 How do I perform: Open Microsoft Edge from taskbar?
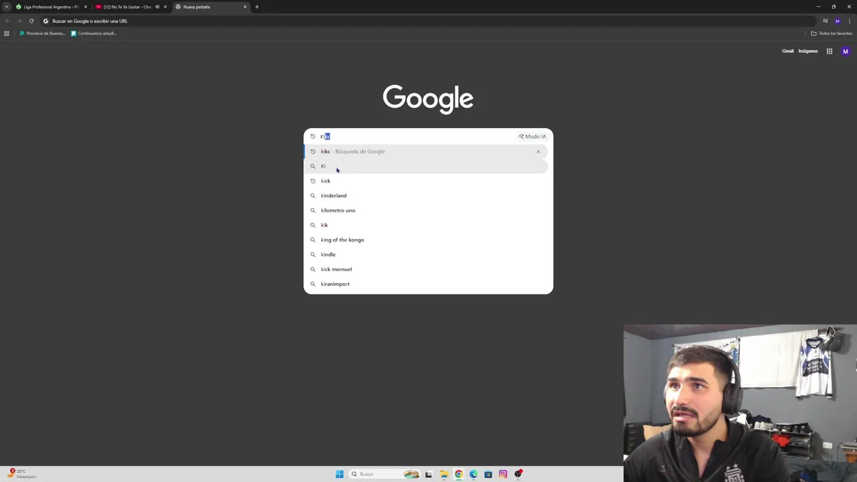[x=473, y=474]
